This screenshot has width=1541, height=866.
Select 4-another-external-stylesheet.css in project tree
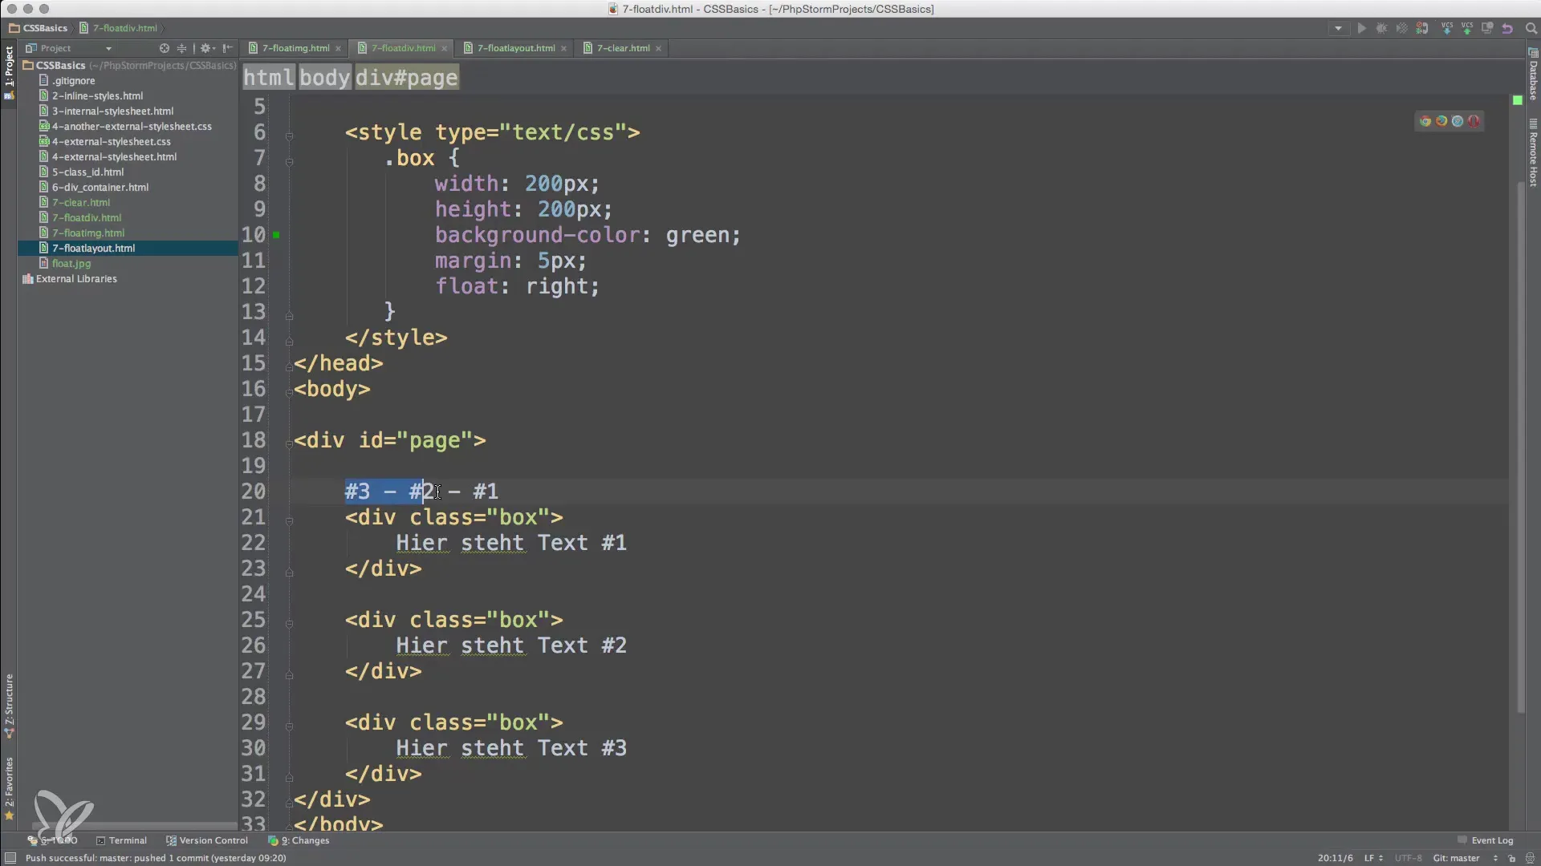(x=132, y=127)
